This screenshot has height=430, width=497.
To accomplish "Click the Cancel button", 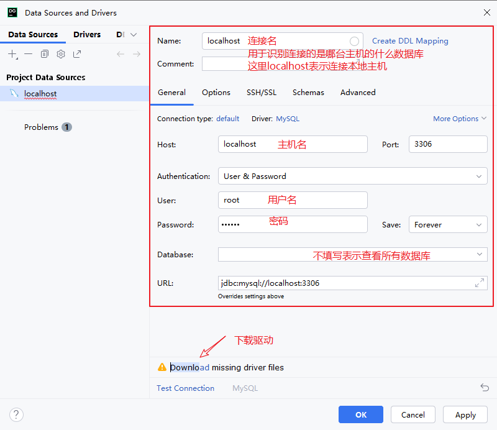I will click(x=413, y=414).
